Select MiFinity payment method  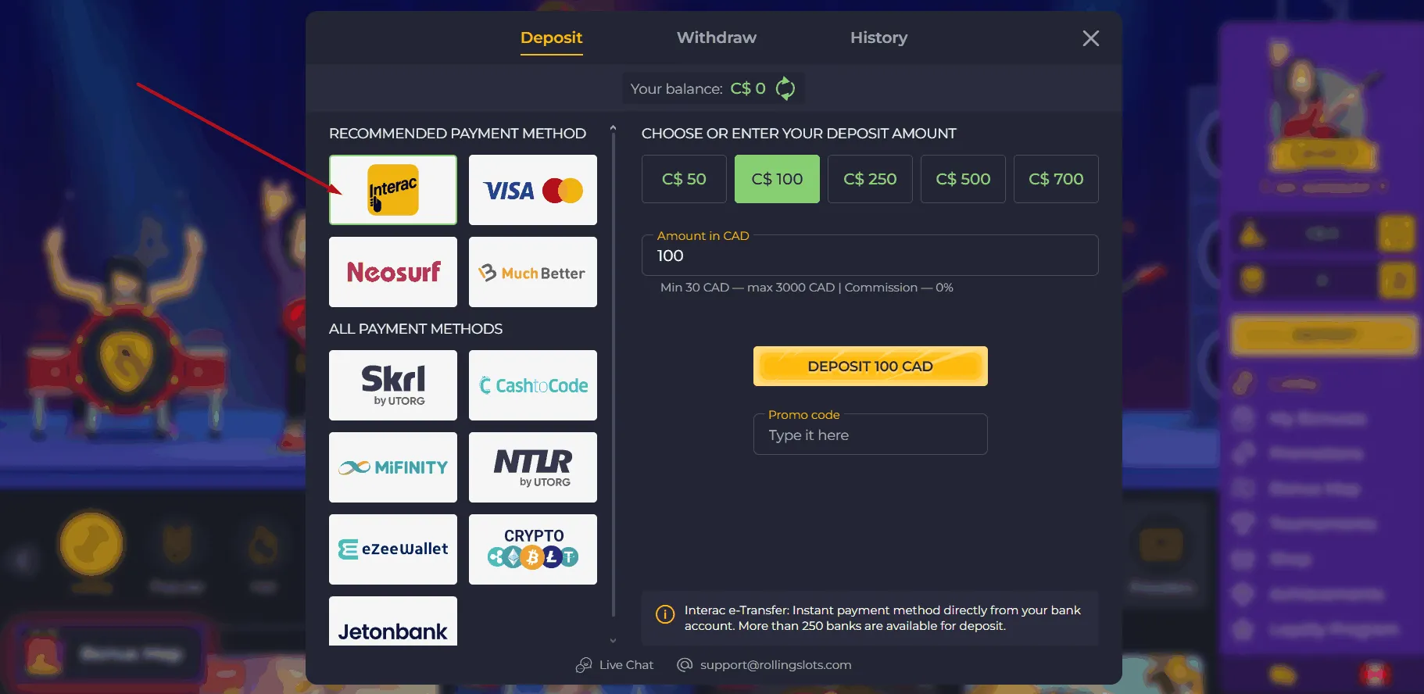click(x=393, y=467)
